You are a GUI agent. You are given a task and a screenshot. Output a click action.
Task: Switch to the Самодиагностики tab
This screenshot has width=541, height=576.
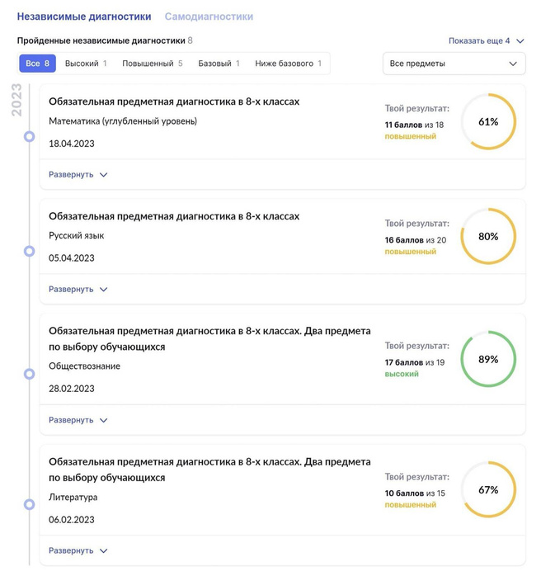coord(209,17)
